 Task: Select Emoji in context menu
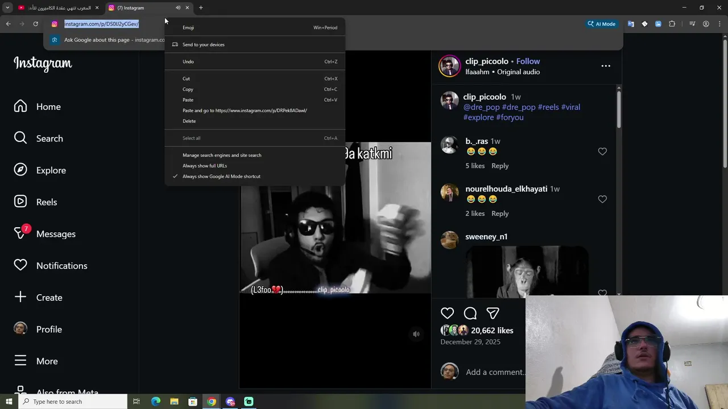point(255,27)
